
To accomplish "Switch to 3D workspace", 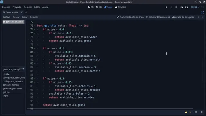I will [99, 7].
